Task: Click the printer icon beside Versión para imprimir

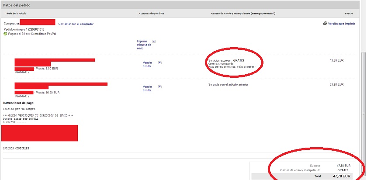Action: click(325, 24)
